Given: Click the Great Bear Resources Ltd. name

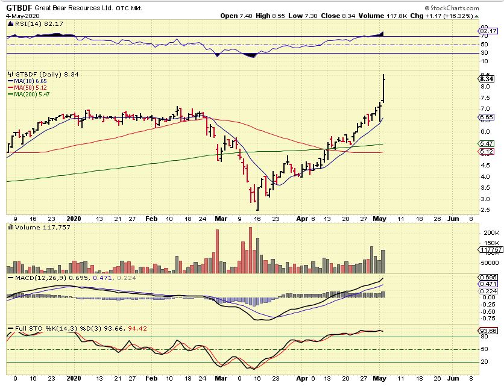Looking at the screenshot, I should coord(74,8).
